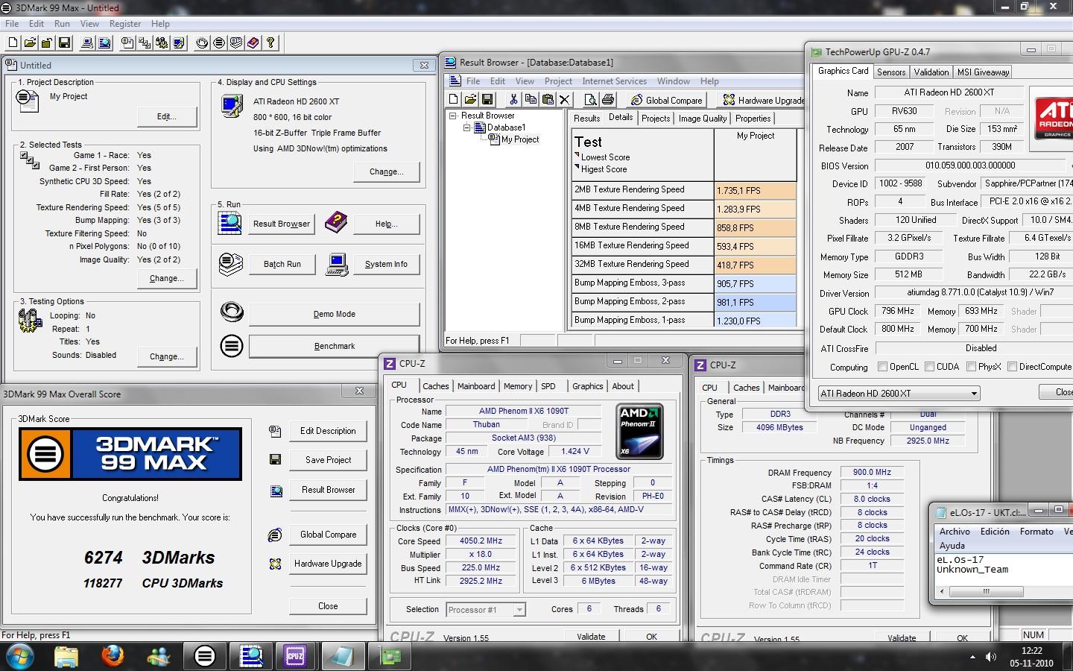The height and width of the screenshot is (671, 1073).
Task: Click the Paste icon in Result Browser toolbar
Action: pos(548,99)
